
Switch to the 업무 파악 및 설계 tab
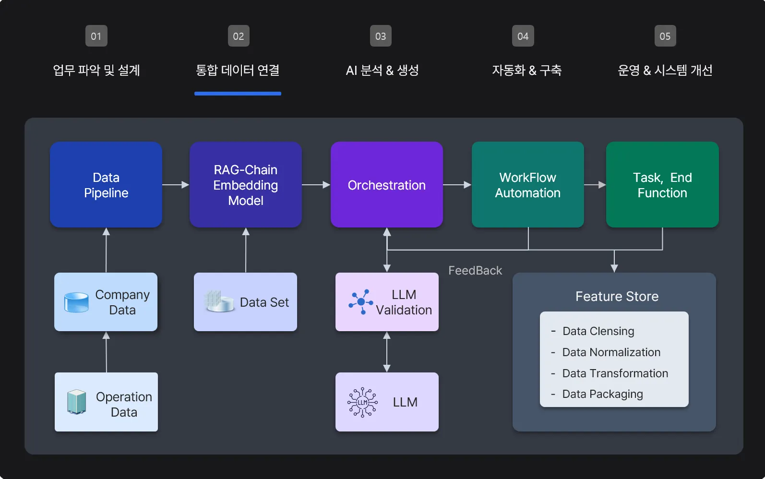click(x=96, y=71)
